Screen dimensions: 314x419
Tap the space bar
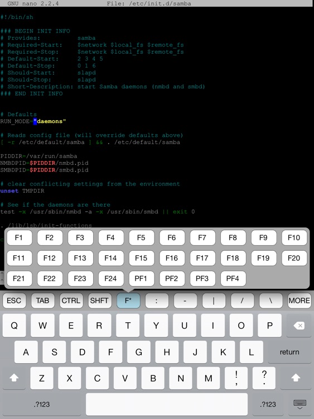click(167, 404)
